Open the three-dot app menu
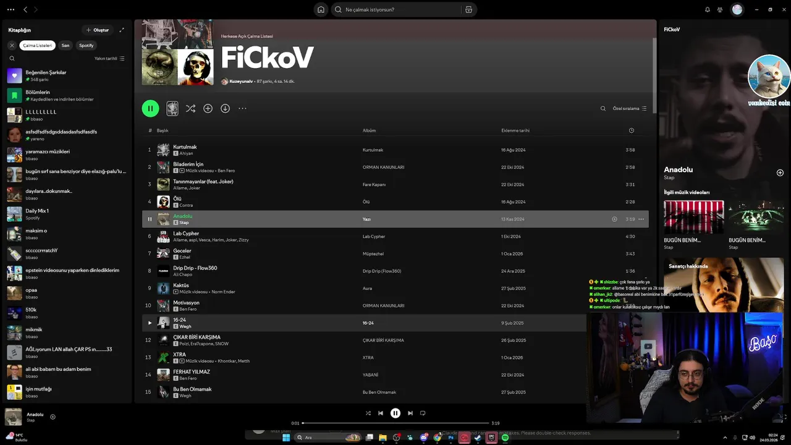Viewport: 791px width, 445px height. (11, 9)
